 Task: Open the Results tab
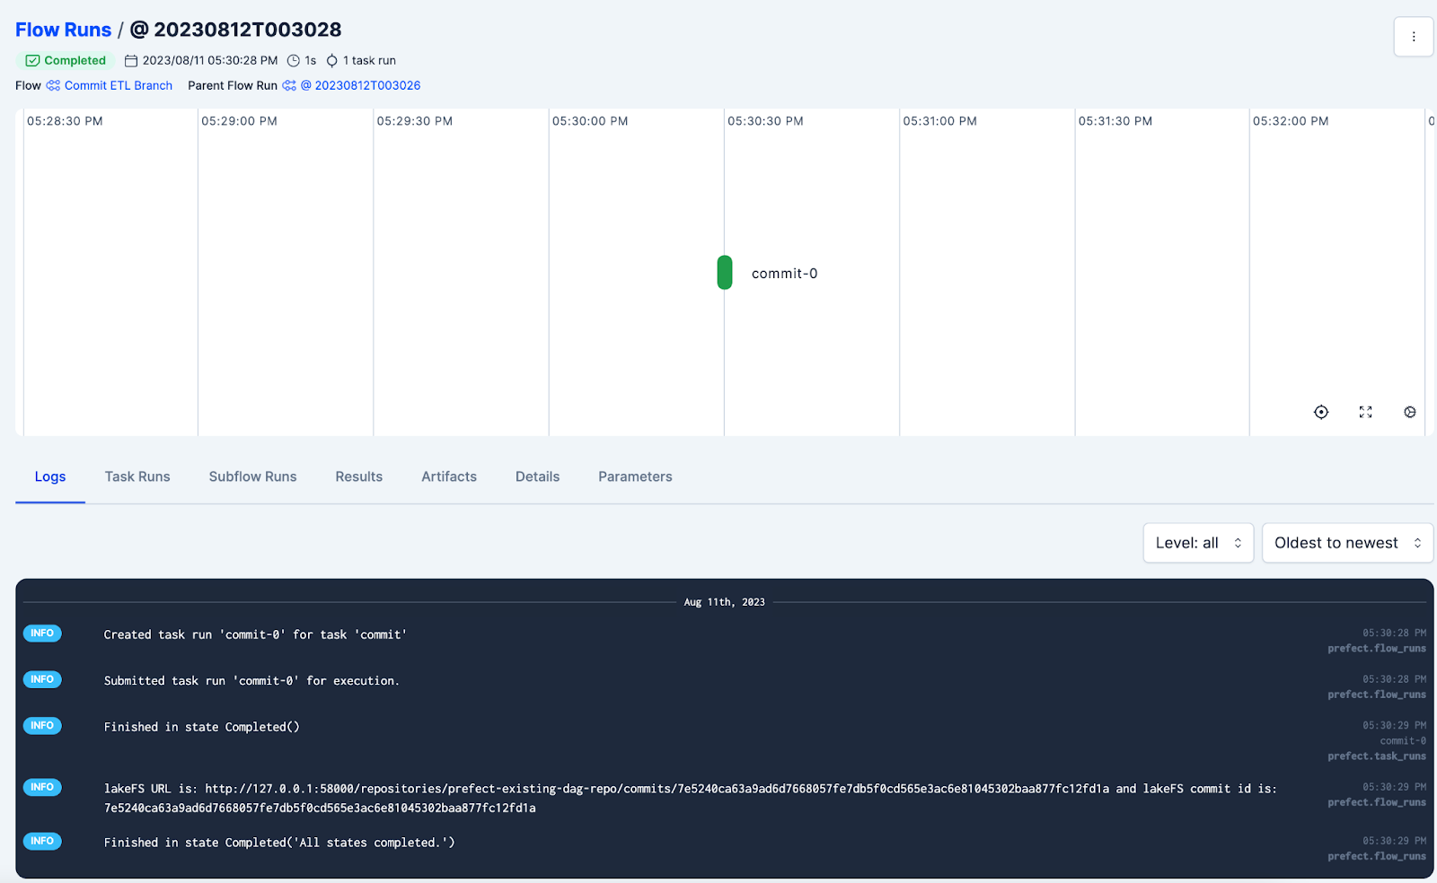(x=359, y=476)
